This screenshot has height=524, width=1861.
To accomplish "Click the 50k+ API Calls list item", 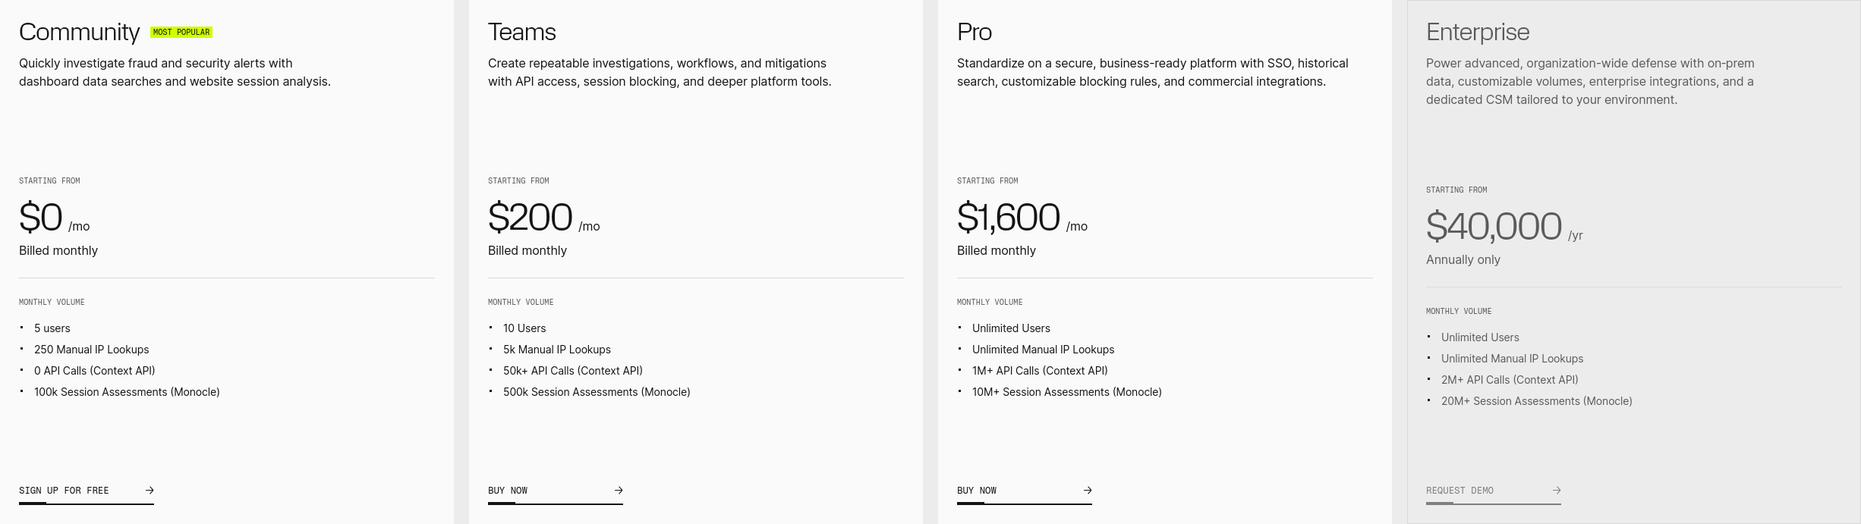I will 572,371.
